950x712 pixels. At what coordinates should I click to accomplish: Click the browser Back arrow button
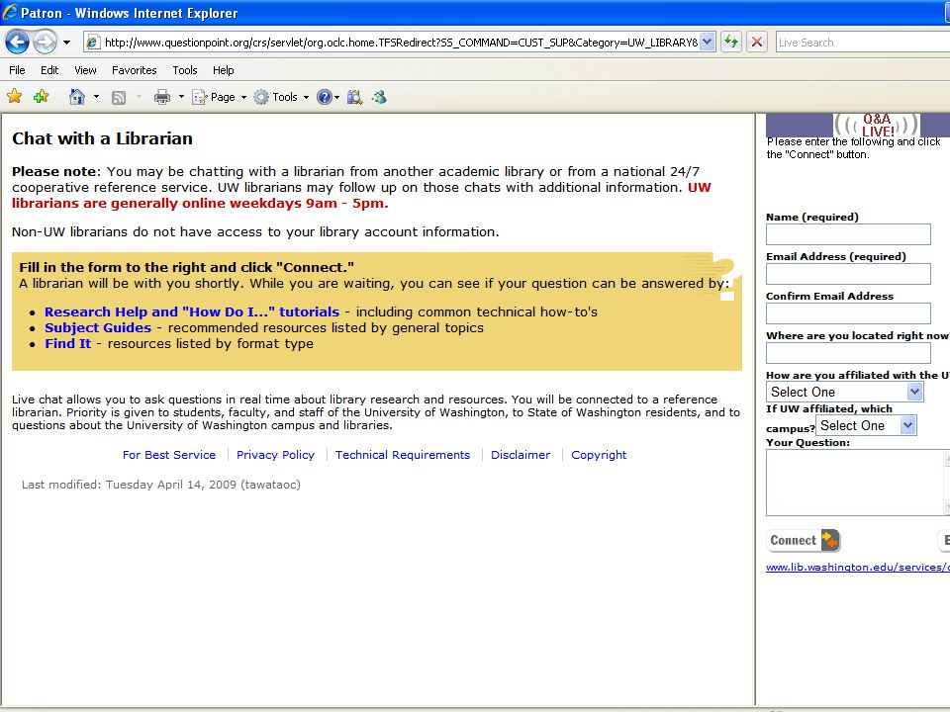tap(17, 43)
